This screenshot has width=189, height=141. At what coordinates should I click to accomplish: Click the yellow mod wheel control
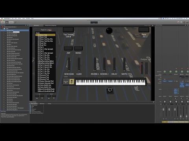tap(72, 82)
